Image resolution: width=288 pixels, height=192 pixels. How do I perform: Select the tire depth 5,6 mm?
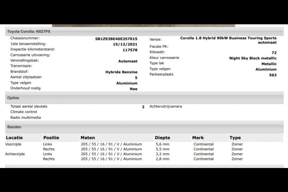(x=163, y=144)
